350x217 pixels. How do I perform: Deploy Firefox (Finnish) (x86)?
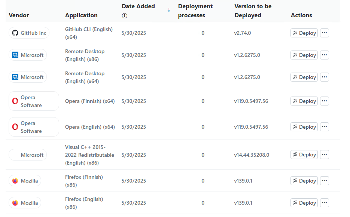pyautogui.click(x=304, y=181)
